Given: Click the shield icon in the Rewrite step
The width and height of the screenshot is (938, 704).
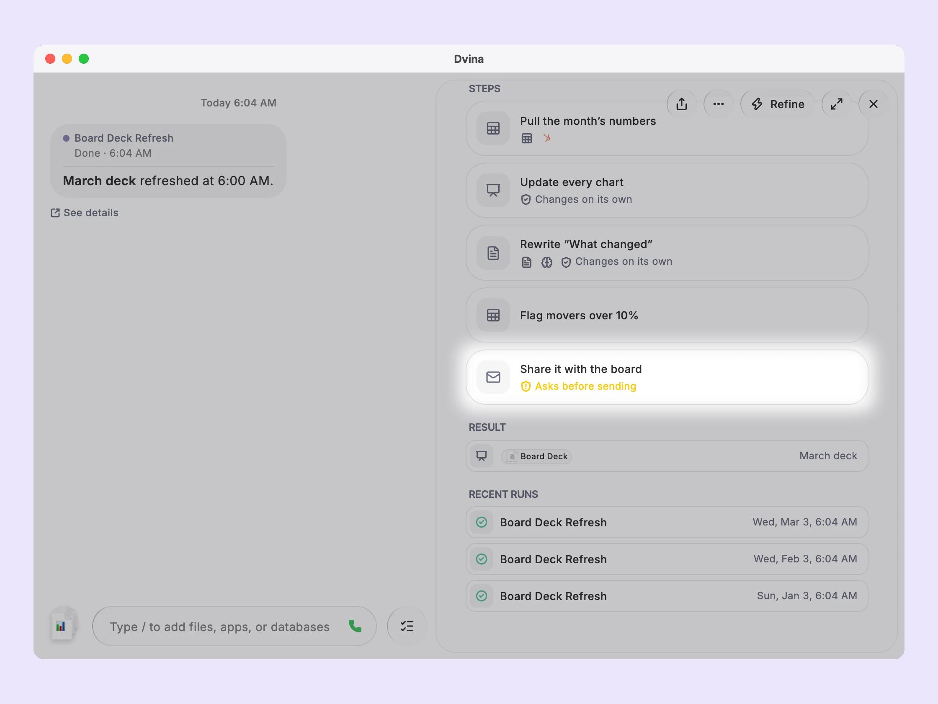Looking at the screenshot, I should tap(566, 262).
